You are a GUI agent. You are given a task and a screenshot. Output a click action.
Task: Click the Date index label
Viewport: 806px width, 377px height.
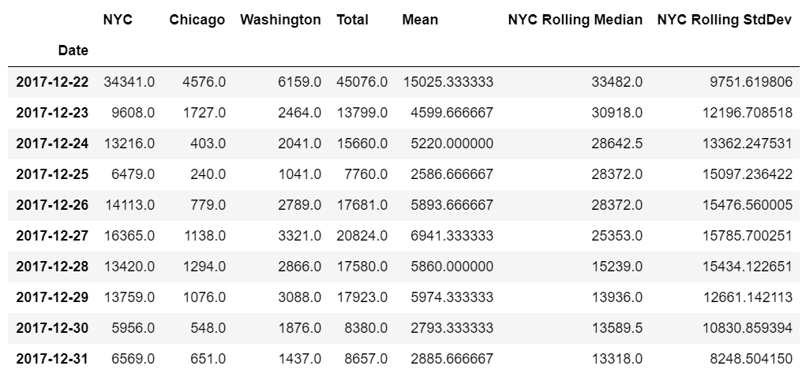[x=73, y=50]
